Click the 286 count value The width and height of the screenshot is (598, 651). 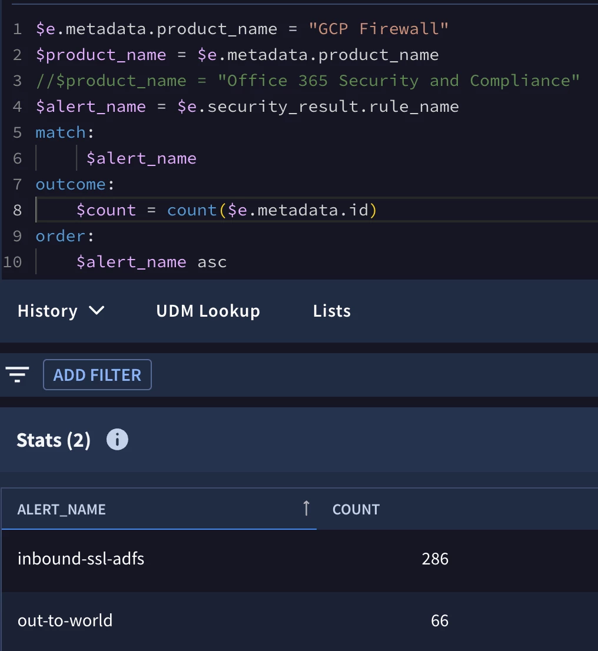pyautogui.click(x=435, y=559)
